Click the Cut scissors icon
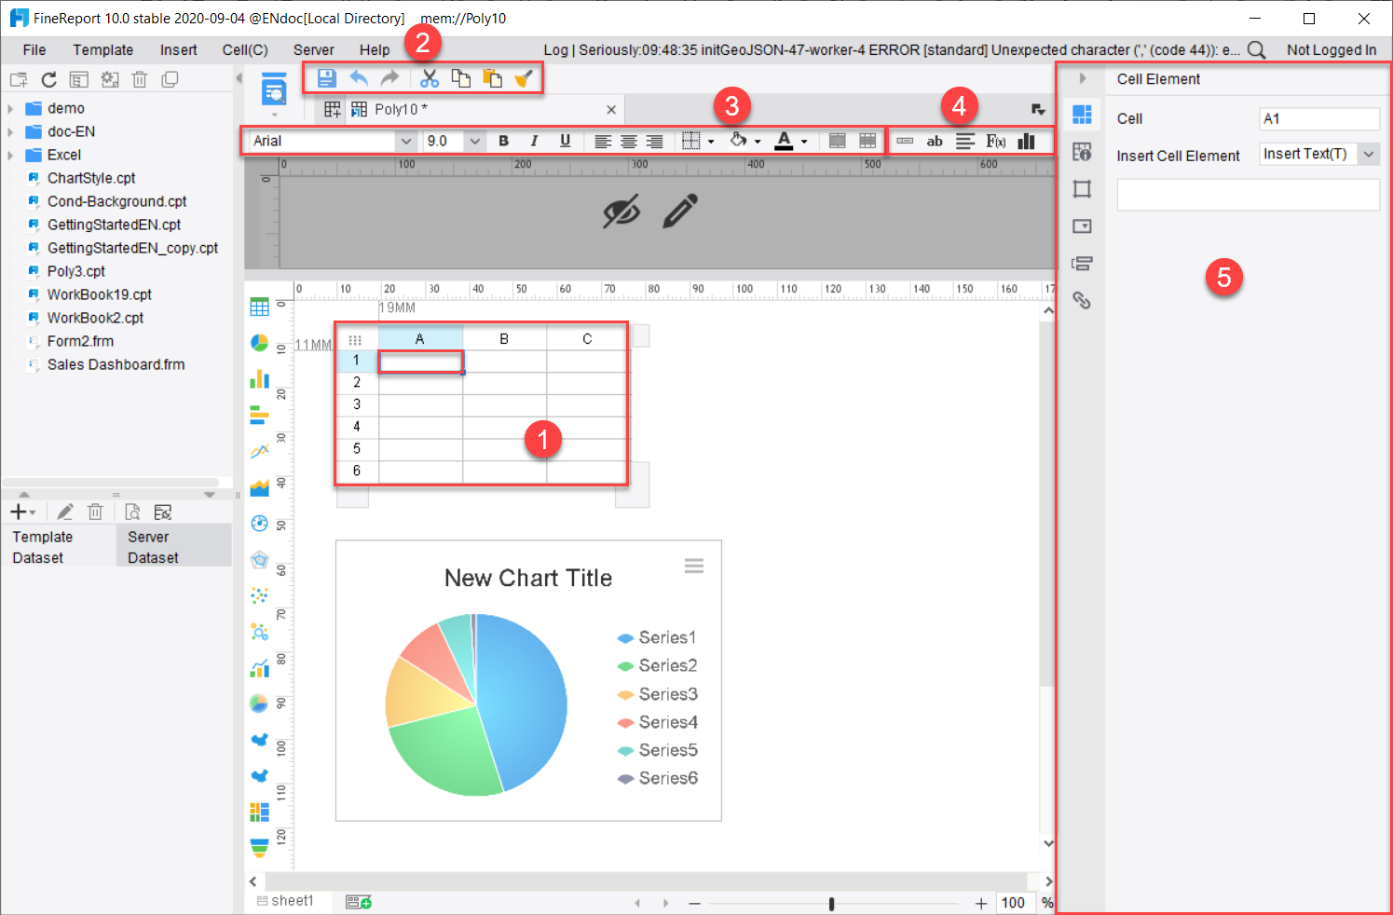 [x=430, y=78]
